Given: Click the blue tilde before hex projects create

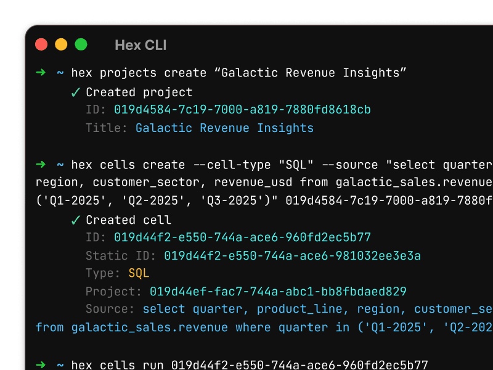Looking at the screenshot, I should point(60,73).
